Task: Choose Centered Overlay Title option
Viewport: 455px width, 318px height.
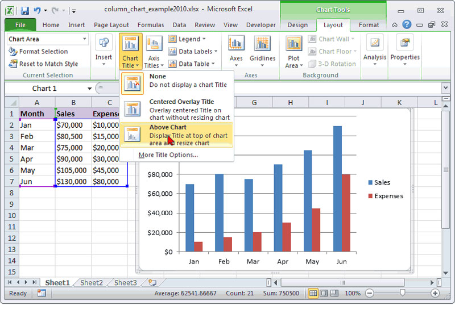Action: 177,109
